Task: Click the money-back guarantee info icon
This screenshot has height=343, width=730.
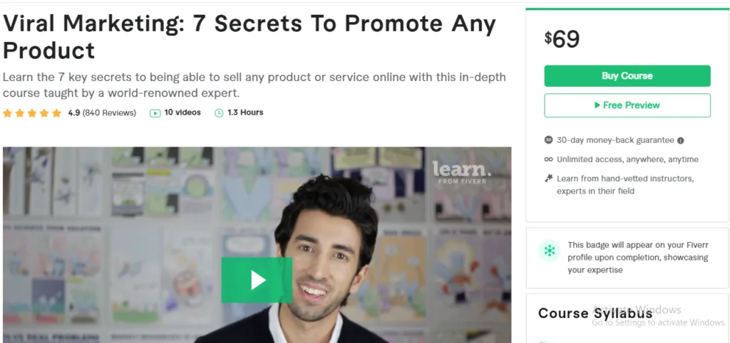Action: [681, 140]
